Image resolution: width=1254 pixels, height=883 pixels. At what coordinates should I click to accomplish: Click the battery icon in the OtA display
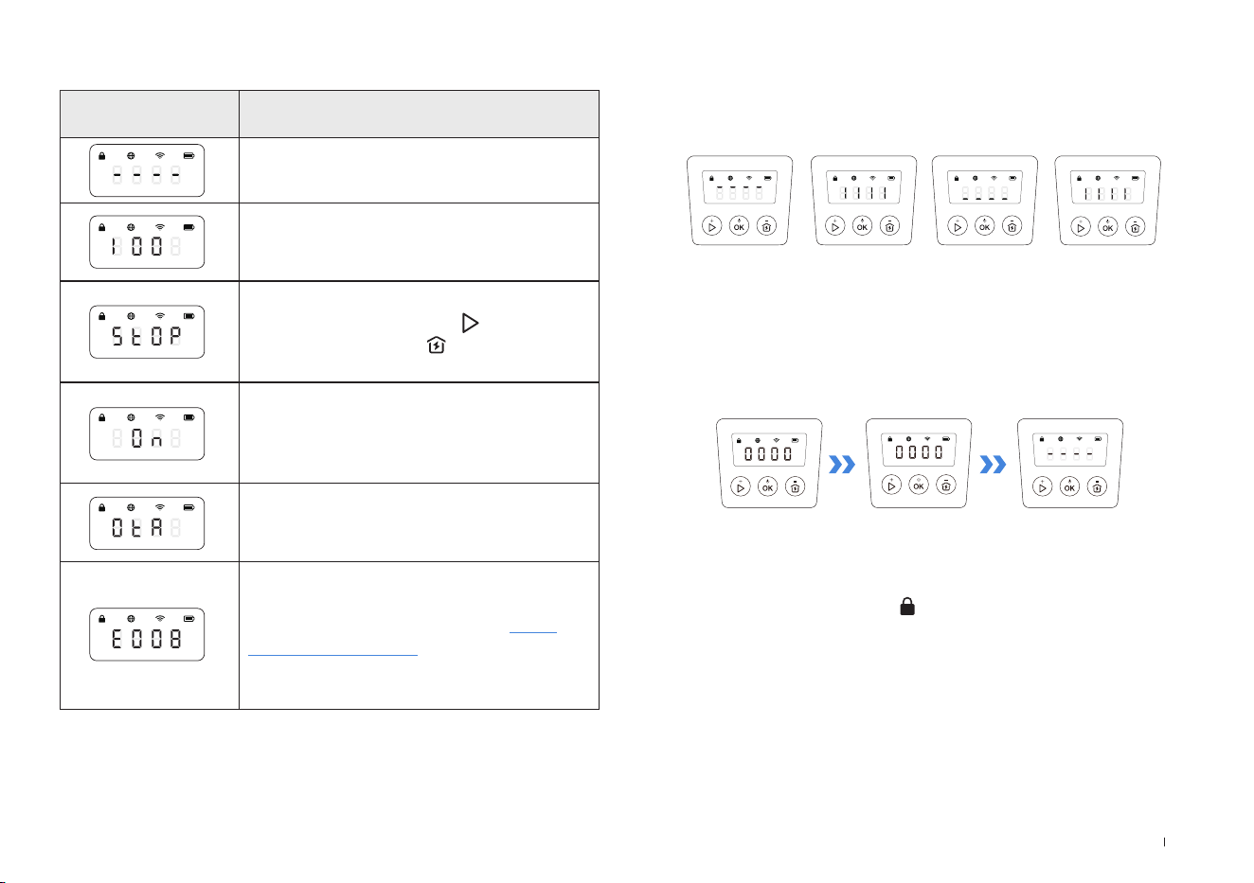click(188, 507)
